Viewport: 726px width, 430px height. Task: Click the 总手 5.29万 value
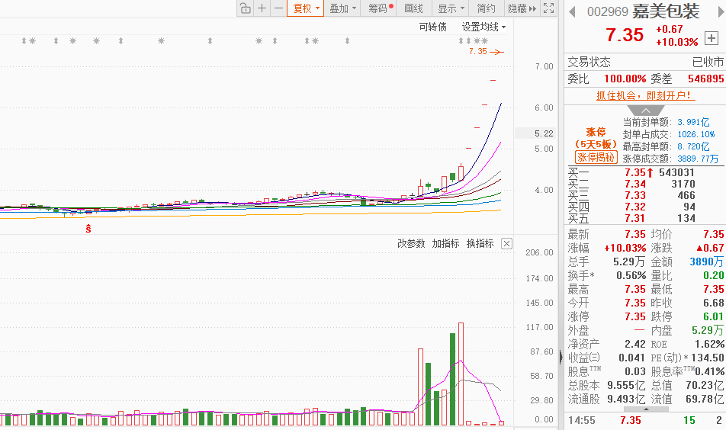tap(629, 262)
